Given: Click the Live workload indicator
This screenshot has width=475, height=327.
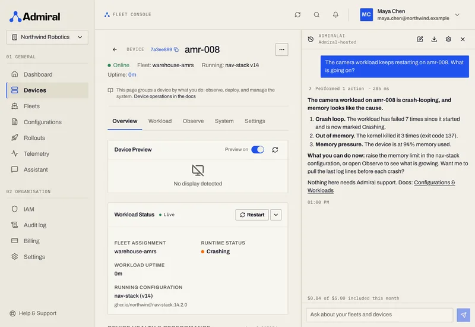Looking at the screenshot, I should coord(167,215).
